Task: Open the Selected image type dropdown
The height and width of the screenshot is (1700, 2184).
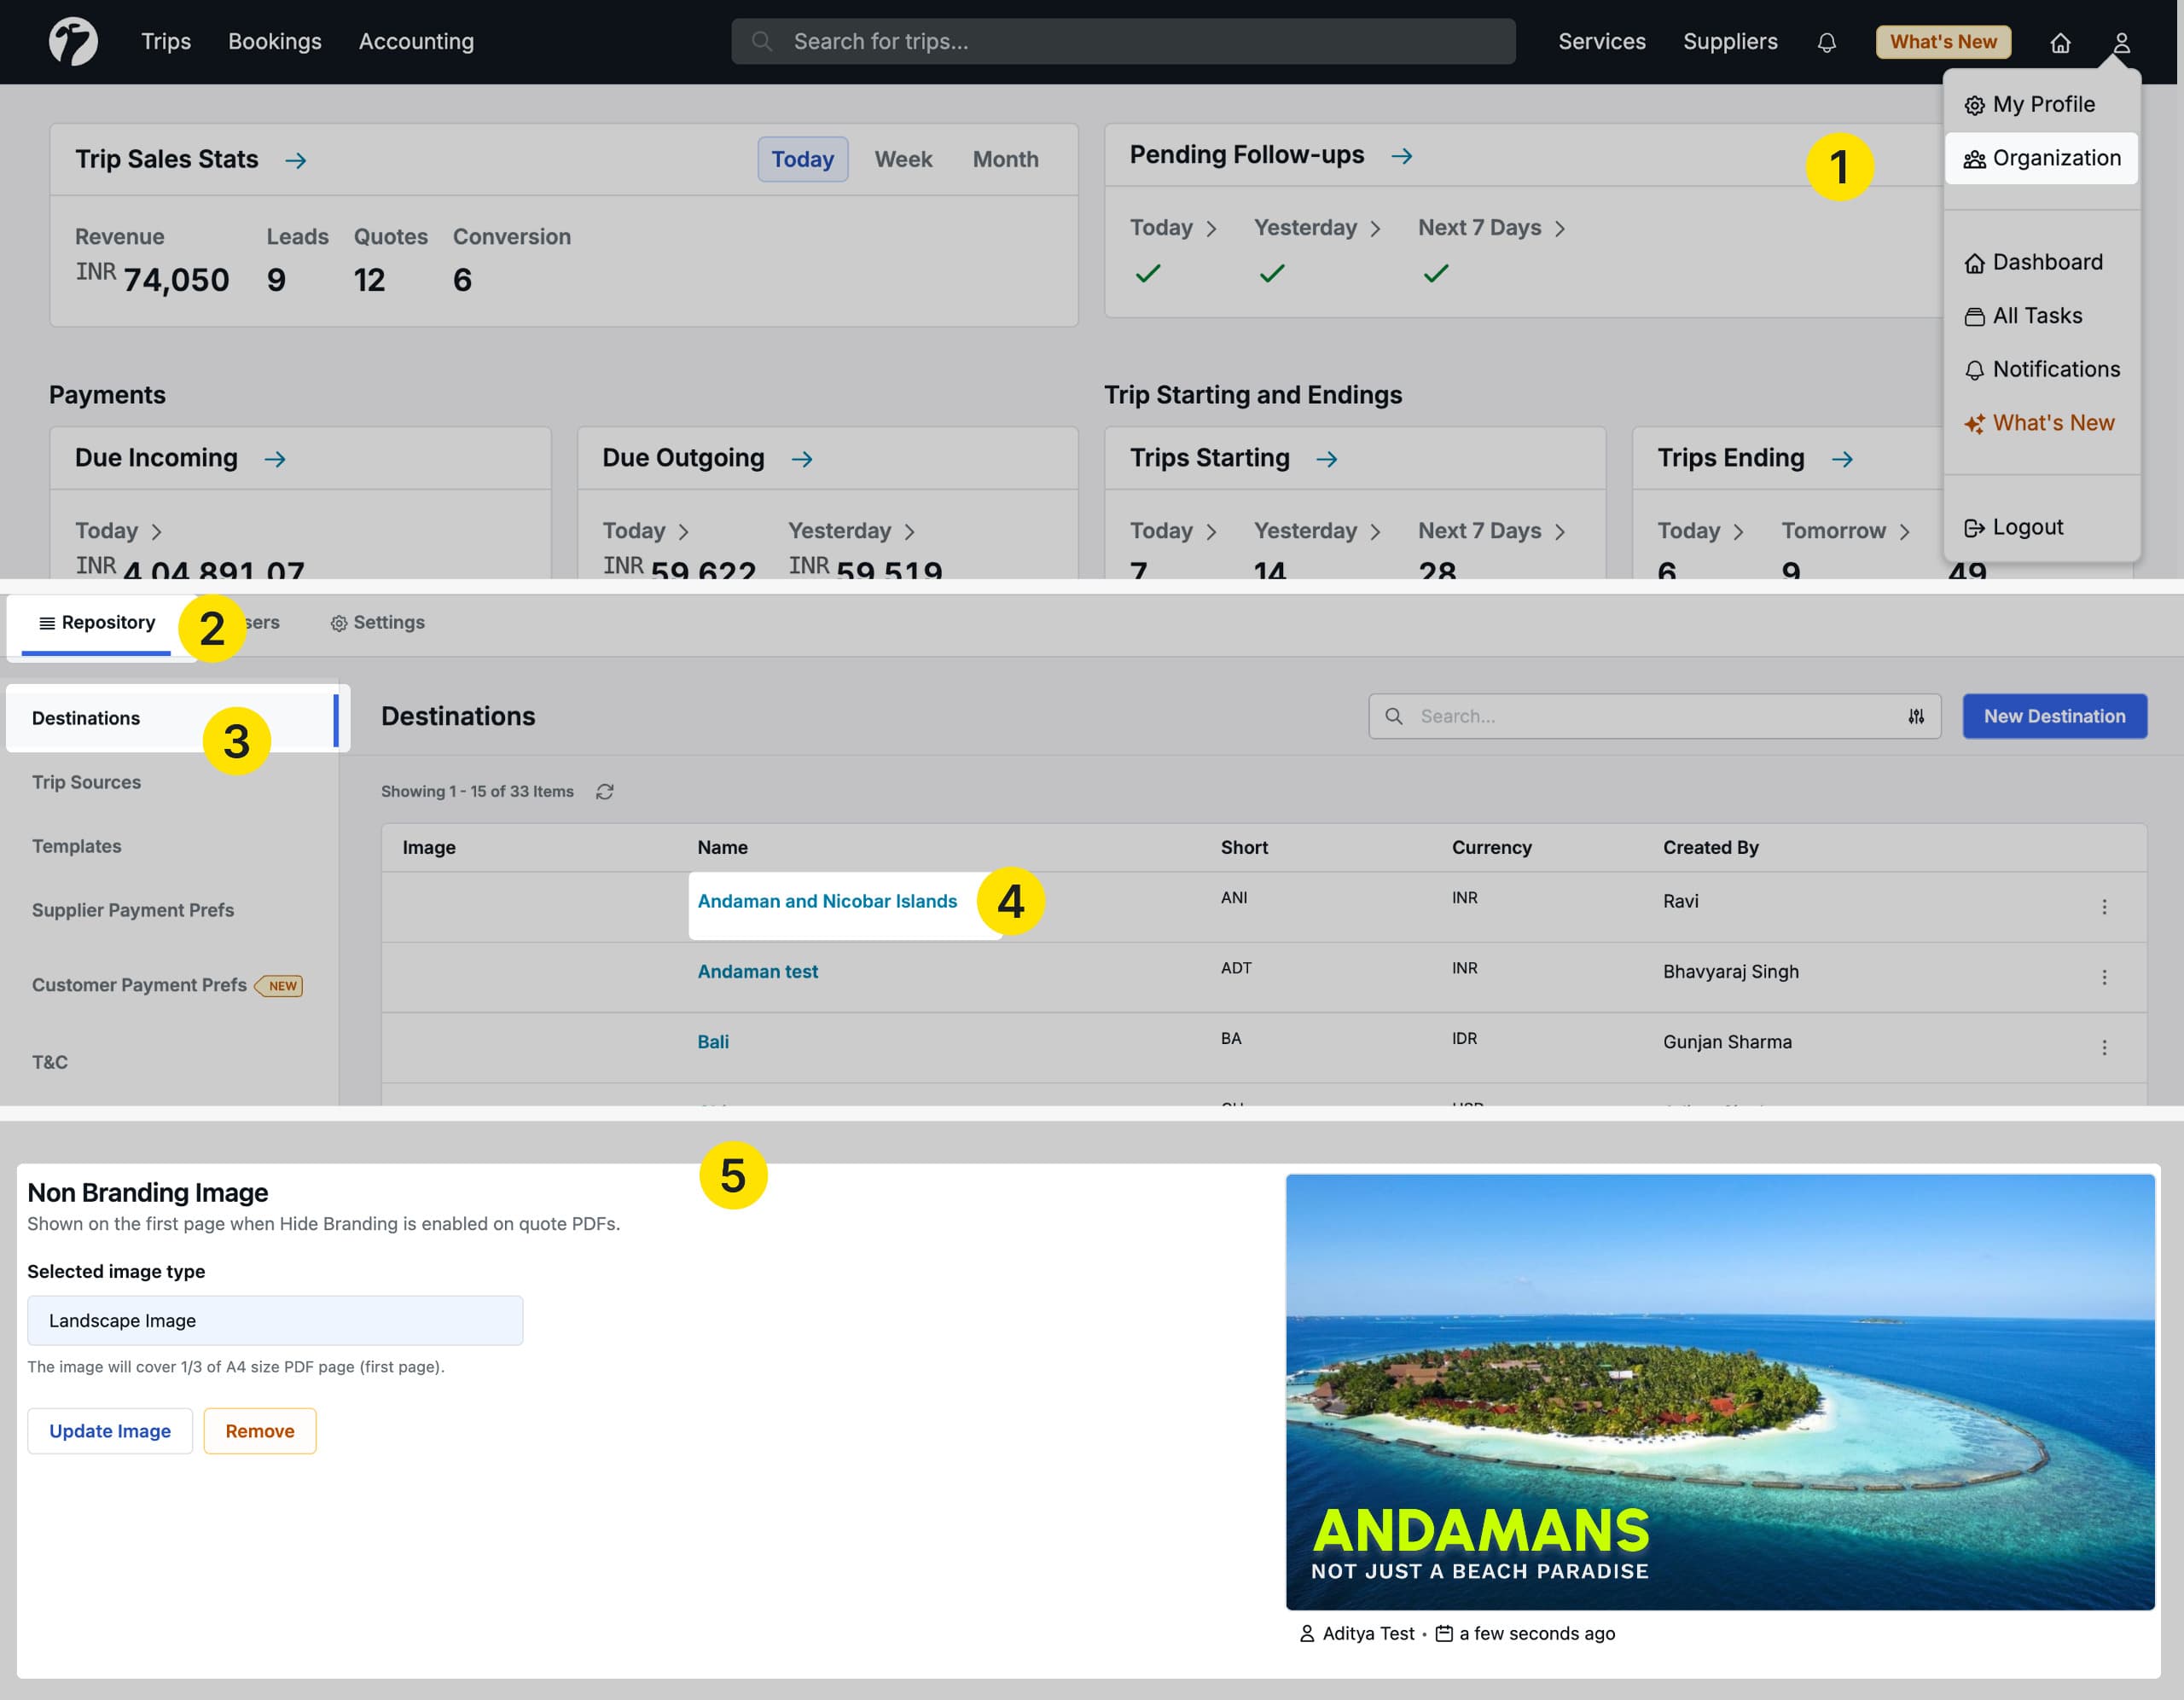Action: (275, 1320)
